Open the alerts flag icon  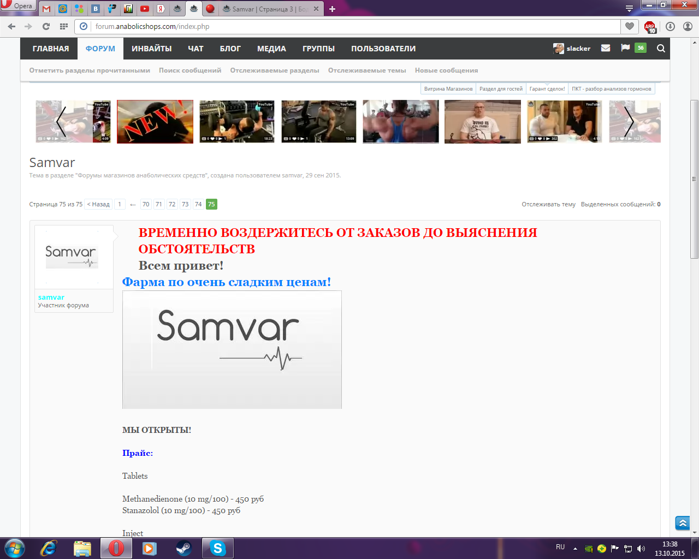click(625, 48)
